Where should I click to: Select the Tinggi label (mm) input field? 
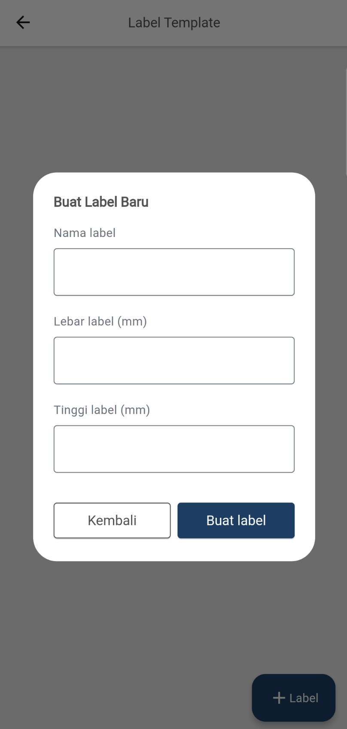point(174,449)
